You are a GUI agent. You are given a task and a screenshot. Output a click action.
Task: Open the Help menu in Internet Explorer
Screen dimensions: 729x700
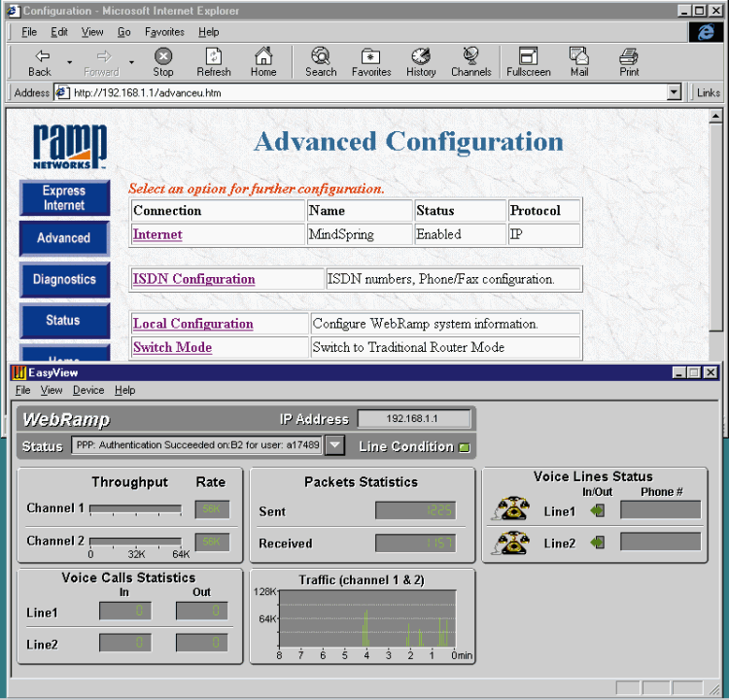(208, 32)
